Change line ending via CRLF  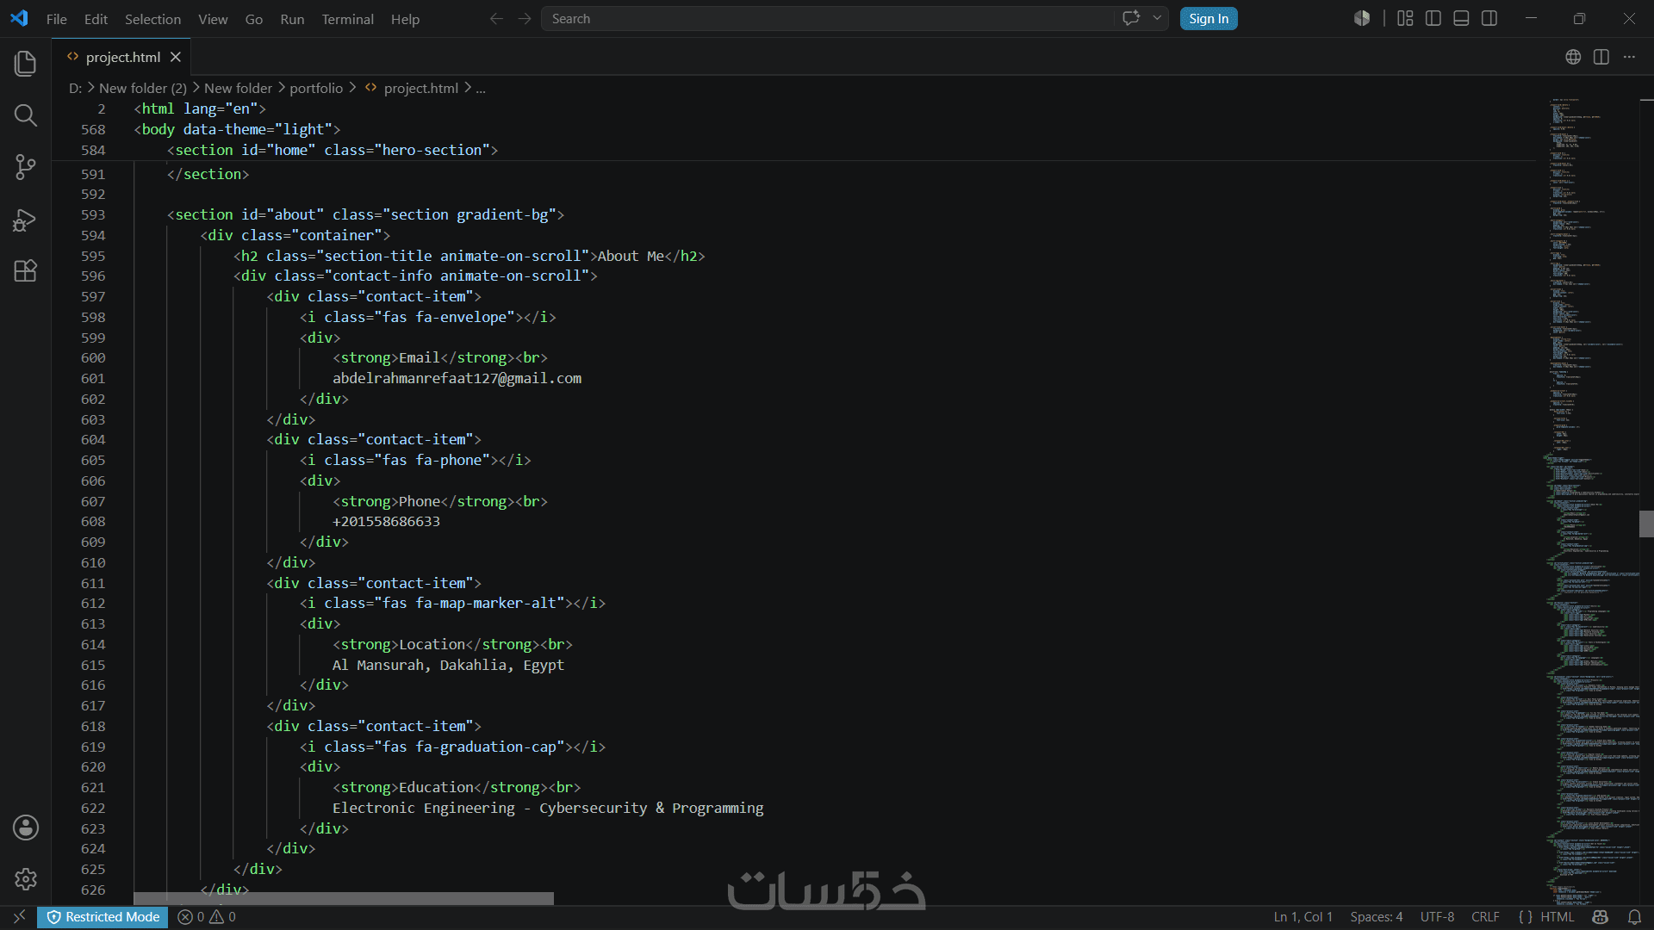coord(1485,917)
